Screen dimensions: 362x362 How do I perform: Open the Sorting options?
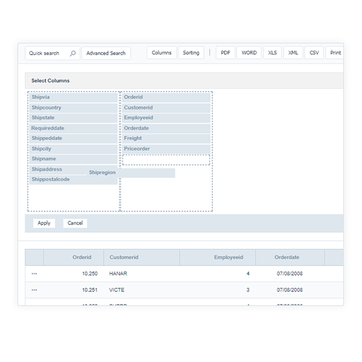tap(191, 53)
